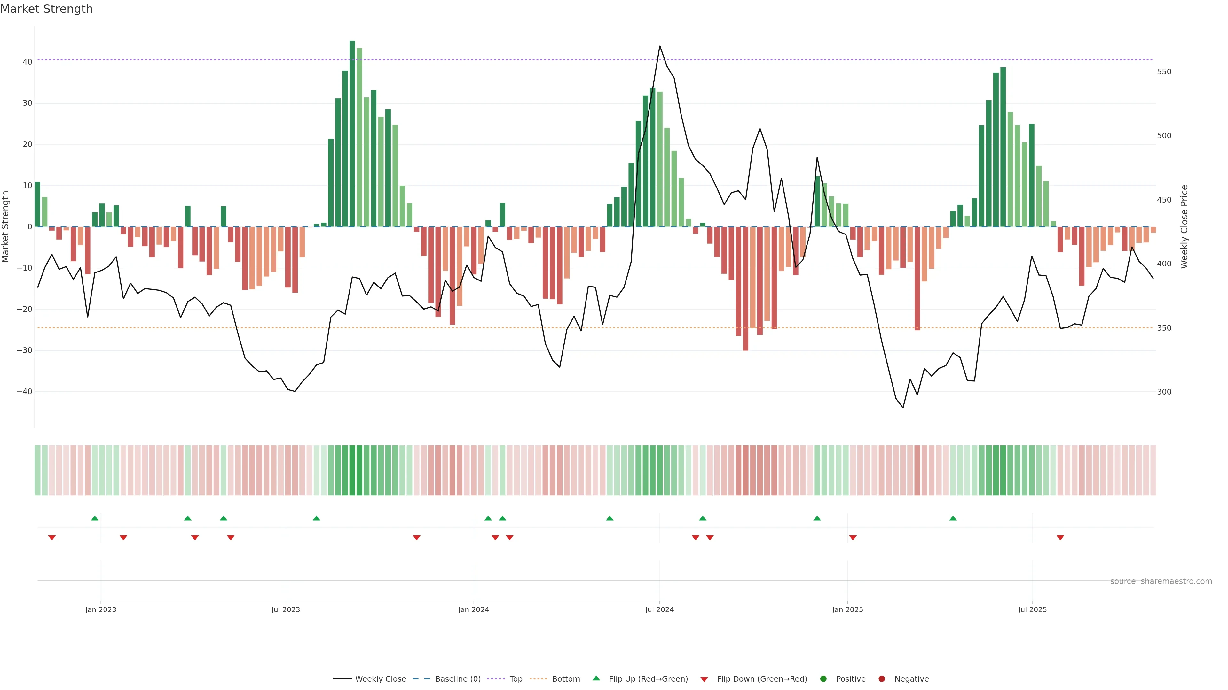Click the Jul 2025 x-axis label
The image size is (1228, 690).
pyautogui.click(x=1032, y=609)
